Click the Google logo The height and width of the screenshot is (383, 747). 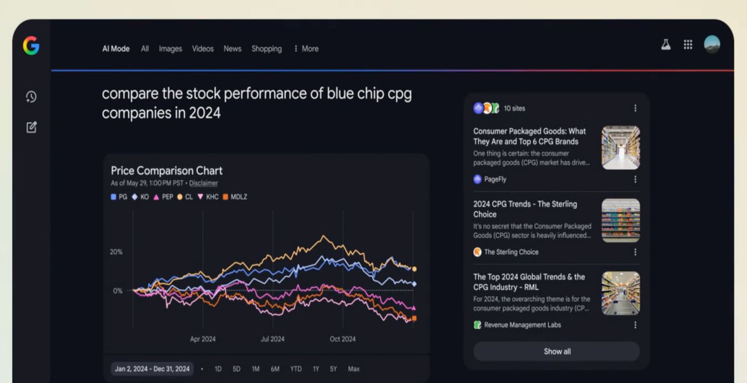(31, 46)
